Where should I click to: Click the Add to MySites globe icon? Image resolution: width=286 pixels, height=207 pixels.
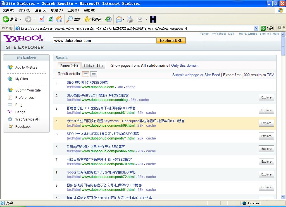coord(10,67)
